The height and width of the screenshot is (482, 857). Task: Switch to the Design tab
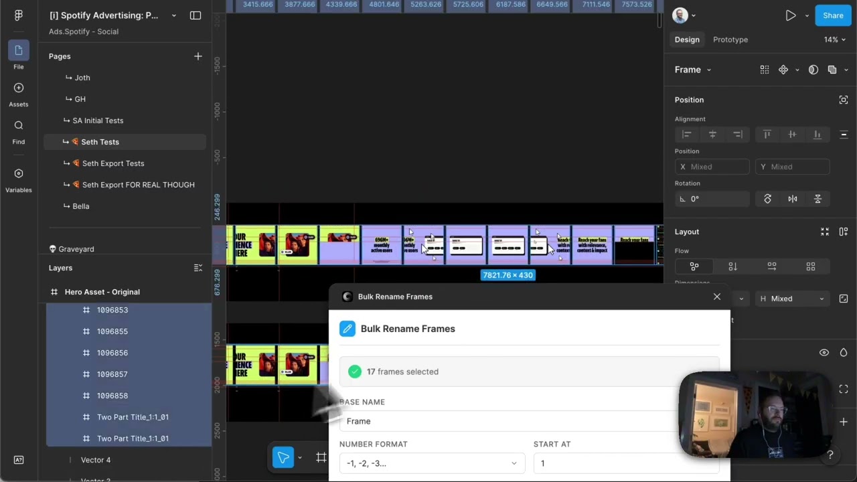click(687, 39)
